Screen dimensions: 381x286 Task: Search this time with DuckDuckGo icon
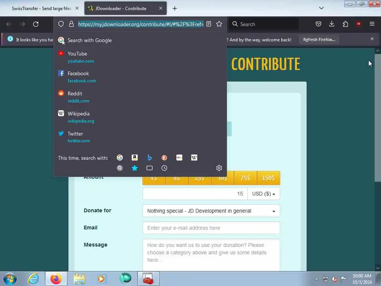pyautogui.click(x=164, y=158)
